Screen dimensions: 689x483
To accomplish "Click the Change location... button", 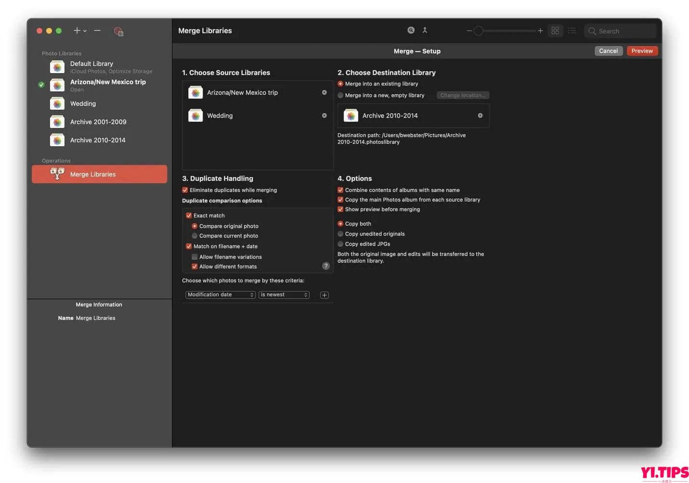I will [x=463, y=95].
